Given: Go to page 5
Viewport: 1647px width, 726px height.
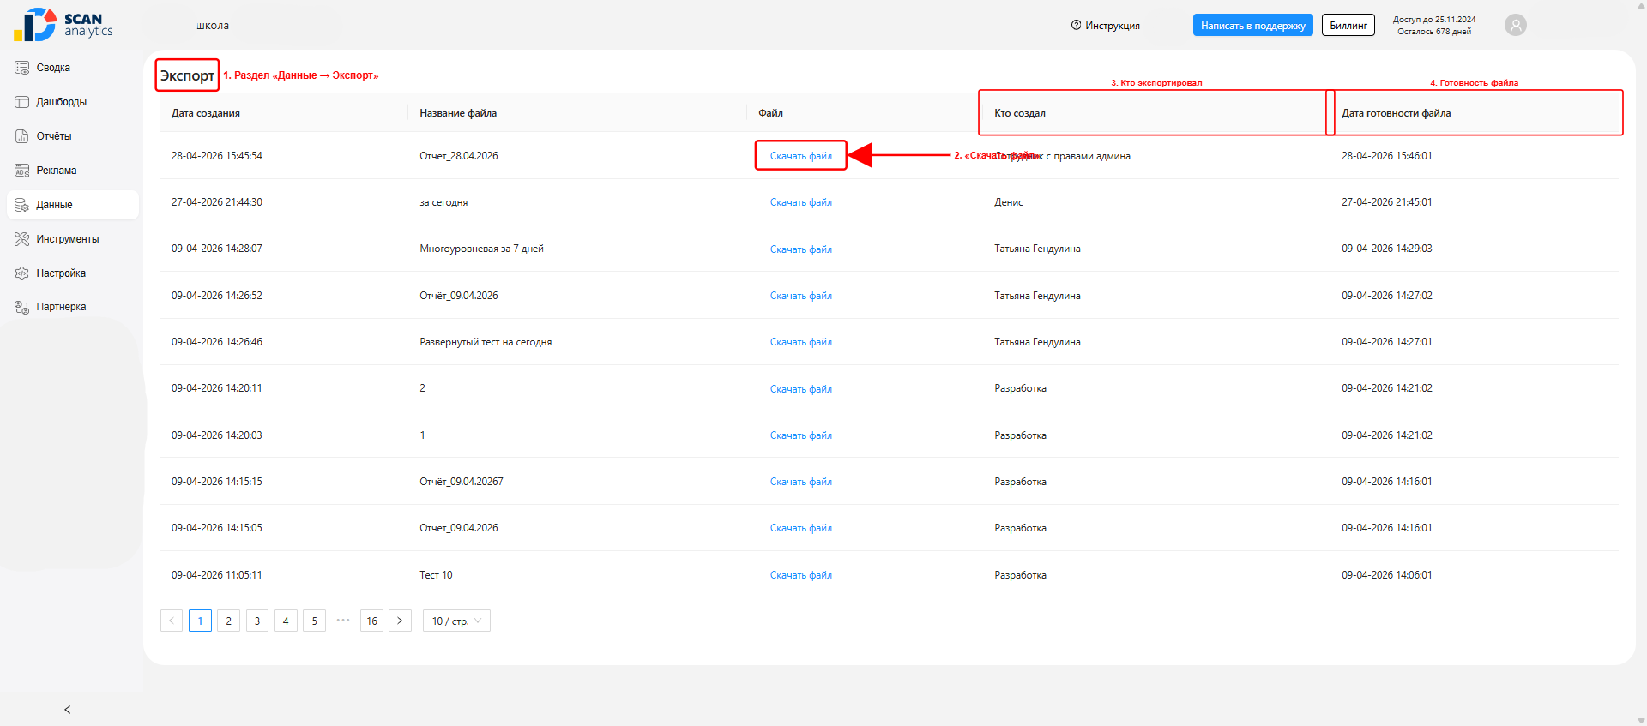Looking at the screenshot, I should pos(314,621).
